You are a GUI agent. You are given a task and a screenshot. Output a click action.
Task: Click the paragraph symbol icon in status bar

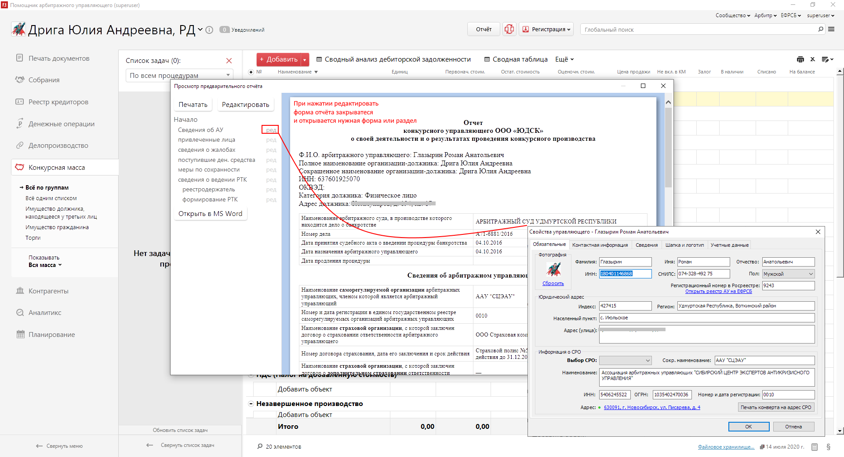828,447
